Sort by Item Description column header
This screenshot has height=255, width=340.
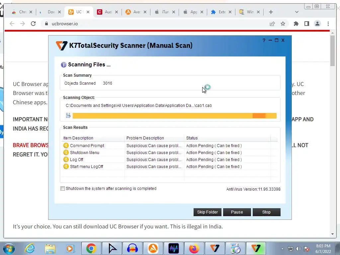tap(93, 138)
